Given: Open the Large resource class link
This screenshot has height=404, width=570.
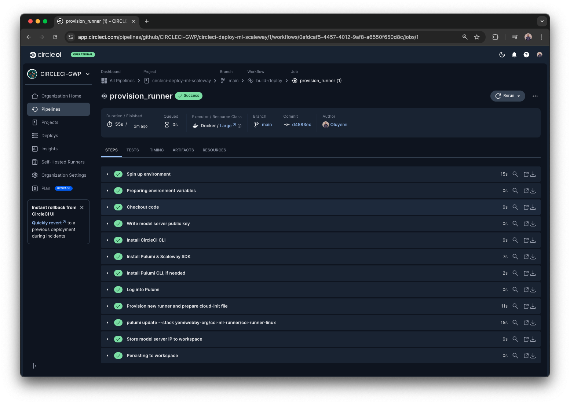Looking at the screenshot, I should click(228, 126).
